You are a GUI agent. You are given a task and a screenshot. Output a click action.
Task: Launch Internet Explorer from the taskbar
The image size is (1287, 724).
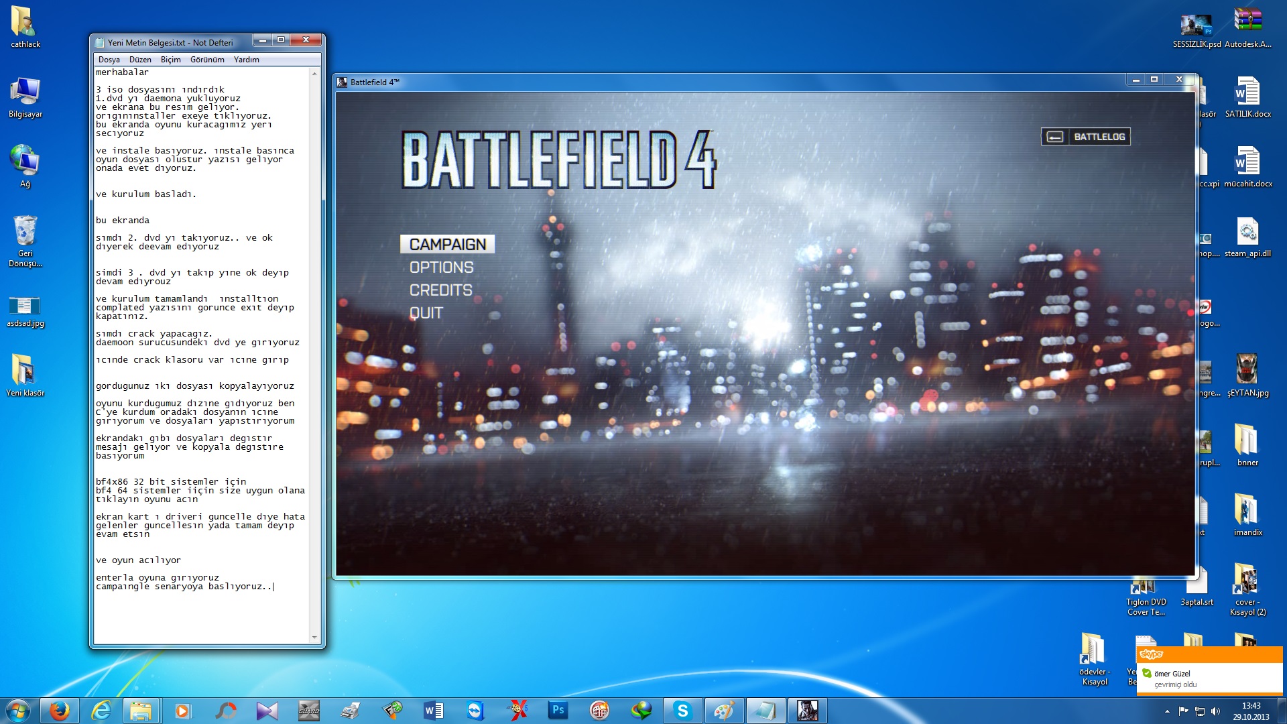[101, 711]
